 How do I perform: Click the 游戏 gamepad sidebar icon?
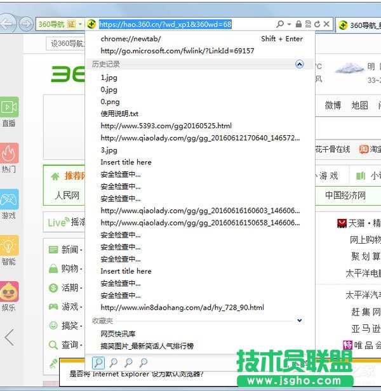click(10, 199)
